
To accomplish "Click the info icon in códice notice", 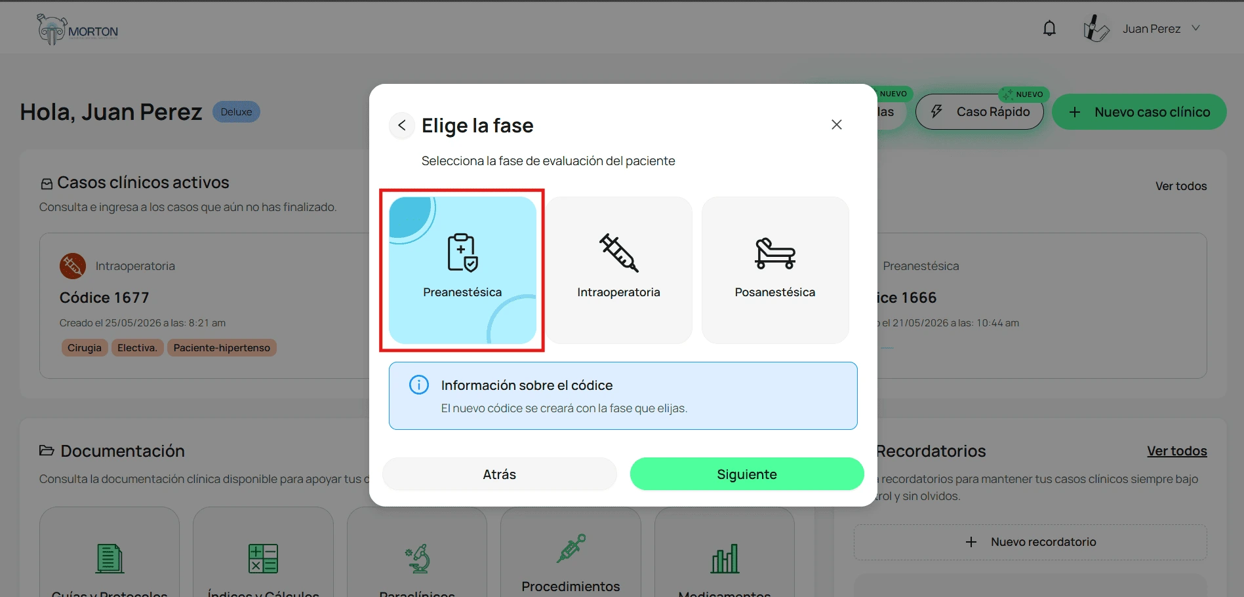I will [419, 385].
